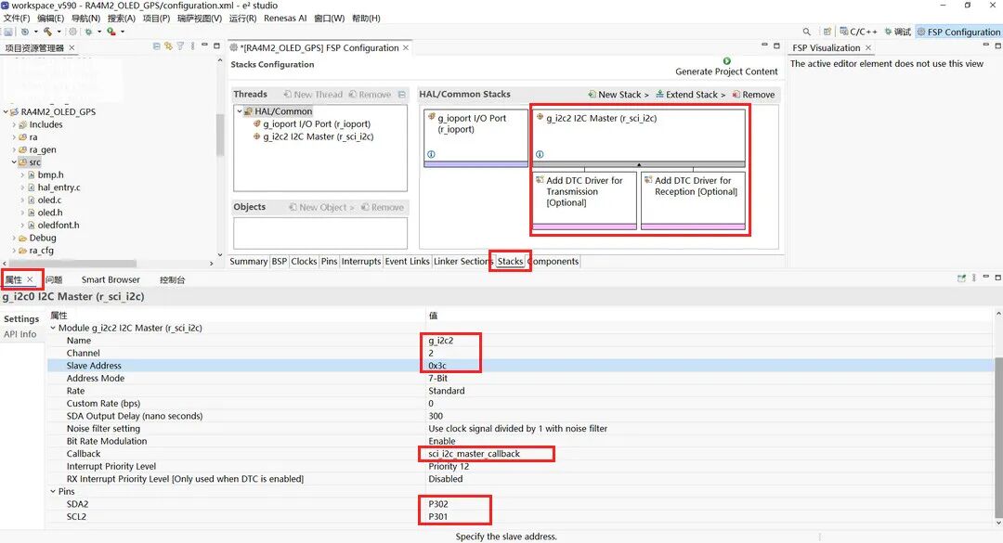Open the project explorer view menu dots
Viewport: 1003px width, 543px height.
pyautogui.click(x=192, y=46)
